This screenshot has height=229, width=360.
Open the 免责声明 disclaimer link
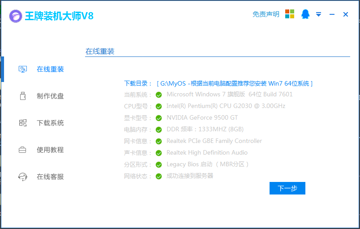pos(266,14)
